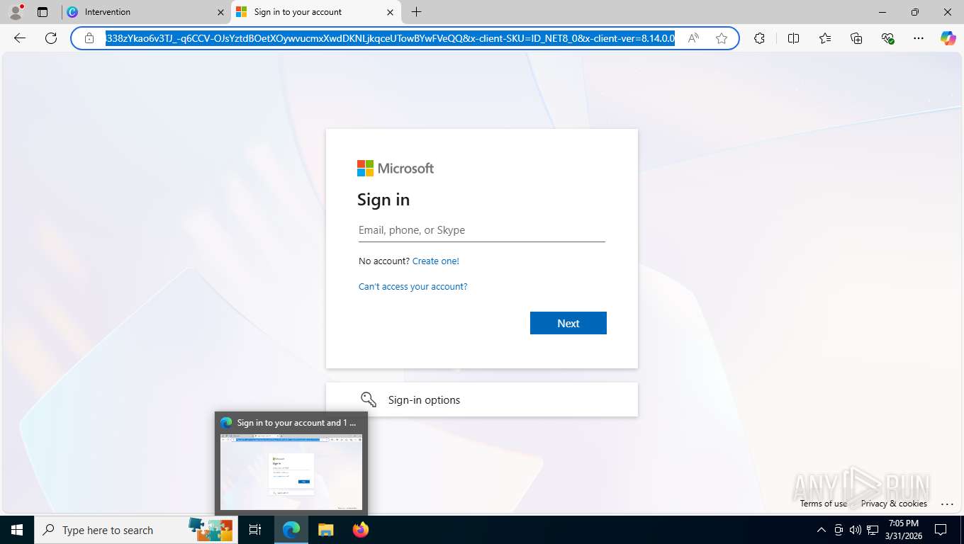Open the network tray icon
The height and width of the screenshot is (544, 964).
(x=873, y=530)
